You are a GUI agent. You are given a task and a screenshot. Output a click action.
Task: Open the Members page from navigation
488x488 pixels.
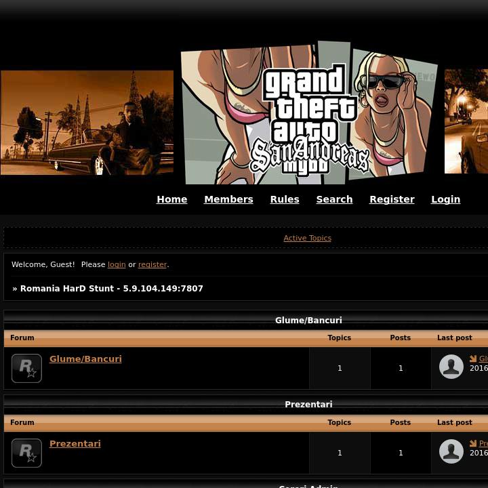pyautogui.click(x=228, y=199)
